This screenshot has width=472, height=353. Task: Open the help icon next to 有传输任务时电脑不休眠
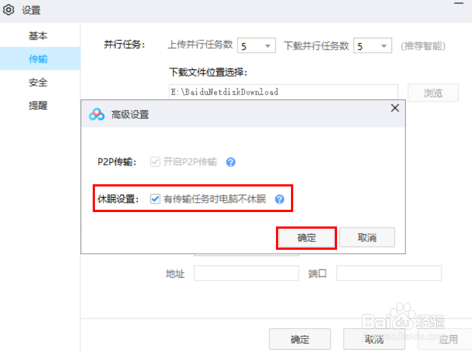pyautogui.click(x=279, y=199)
